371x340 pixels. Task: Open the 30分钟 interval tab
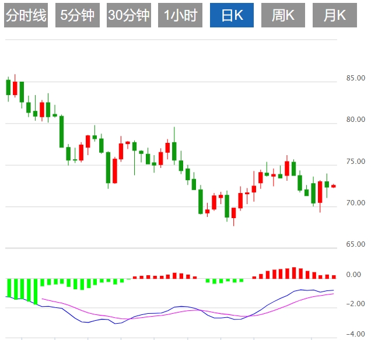[128, 16]
